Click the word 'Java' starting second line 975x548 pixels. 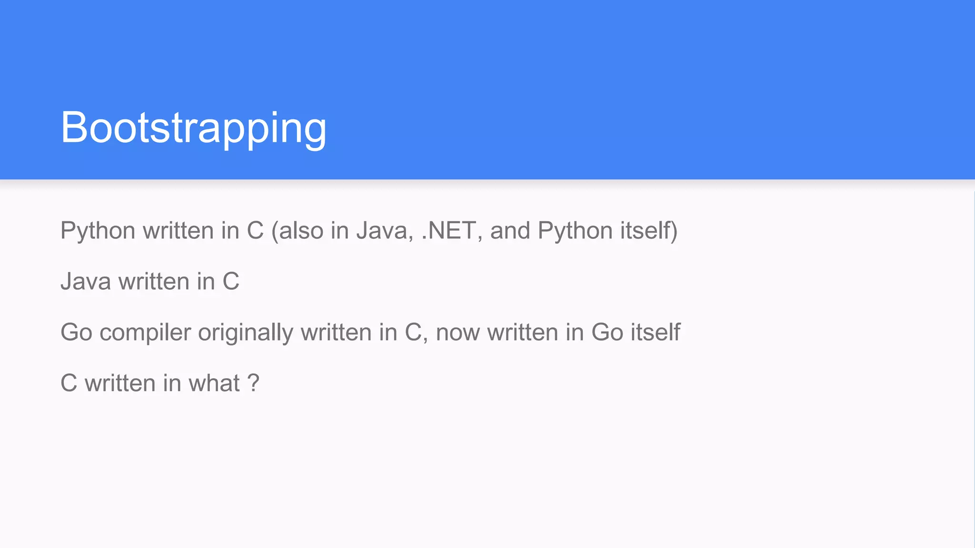(86, 281)
